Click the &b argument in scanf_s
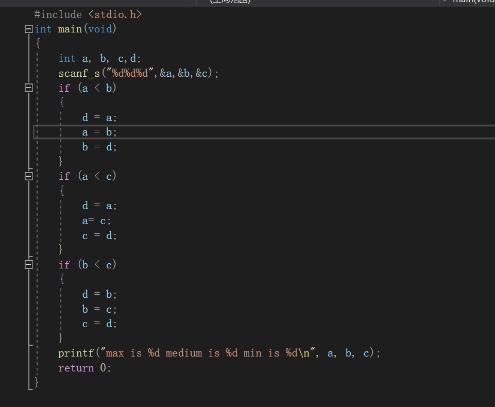Viewport: 495px width, 407px height. click(x=184, y=73)
